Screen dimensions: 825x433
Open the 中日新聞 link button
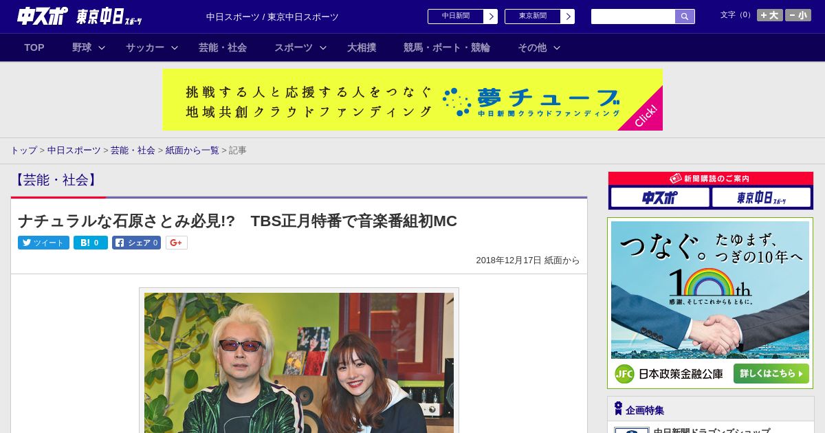point(456,16)
